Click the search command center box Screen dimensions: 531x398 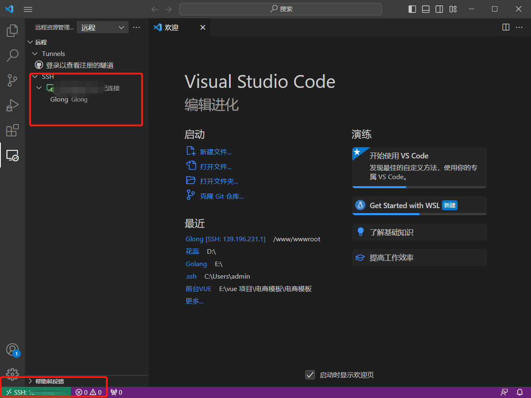[280, 9]
